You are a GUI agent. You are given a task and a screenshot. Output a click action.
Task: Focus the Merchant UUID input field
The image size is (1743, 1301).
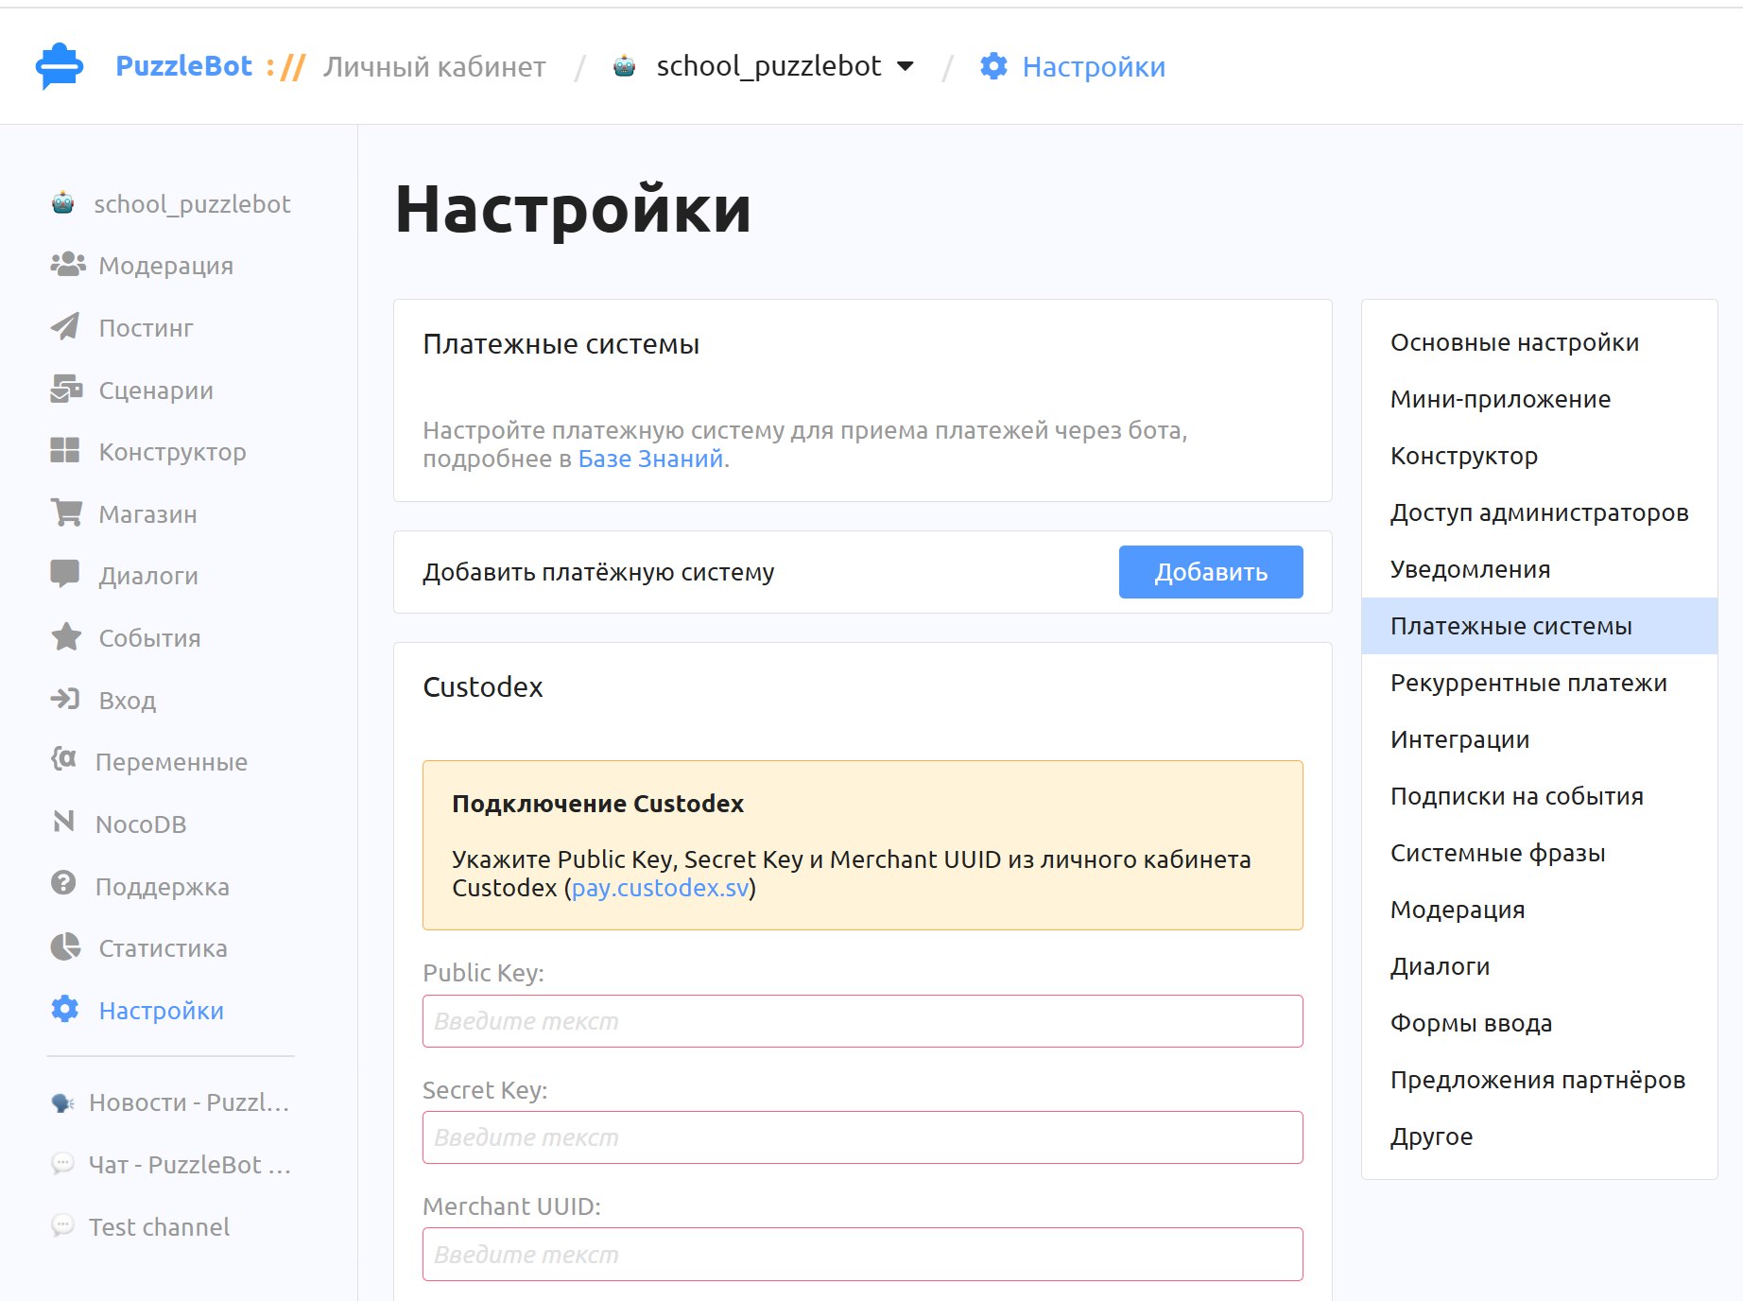tap(863, 1255)
